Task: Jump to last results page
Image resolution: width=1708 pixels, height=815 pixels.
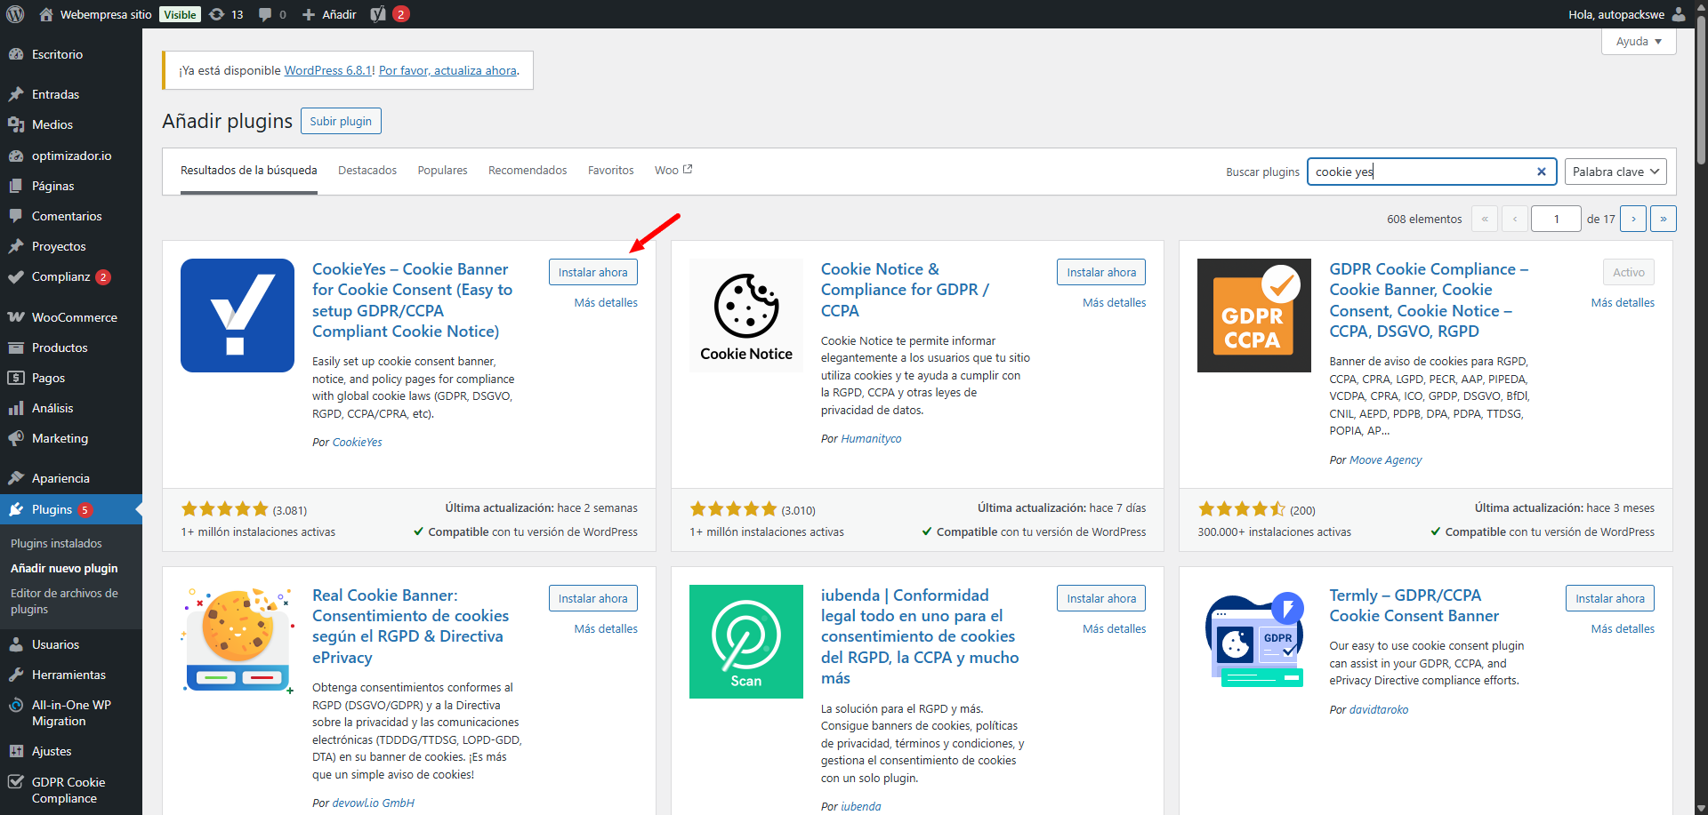Action: coord(1664,219)
